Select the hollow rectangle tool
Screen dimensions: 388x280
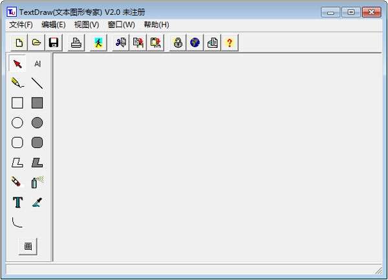tap(17, 103)
